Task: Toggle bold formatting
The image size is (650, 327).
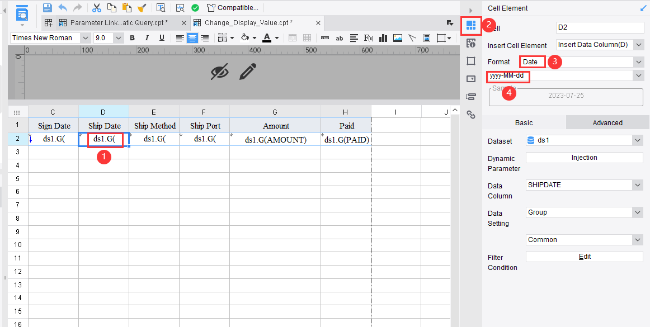Action: [132, 37]
